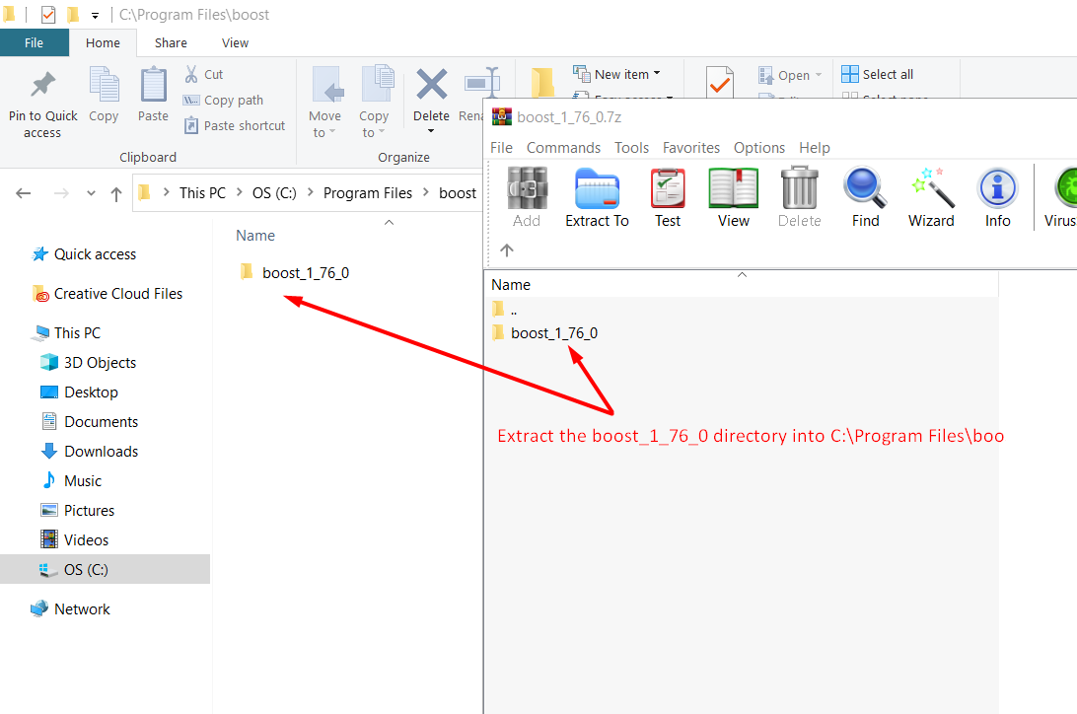Image resolution: width=1077 pixels, height=714 pixels.
Task: Expand the chevron after This PC in address bar
Action: pyautogui.click(x=239, y=193)
